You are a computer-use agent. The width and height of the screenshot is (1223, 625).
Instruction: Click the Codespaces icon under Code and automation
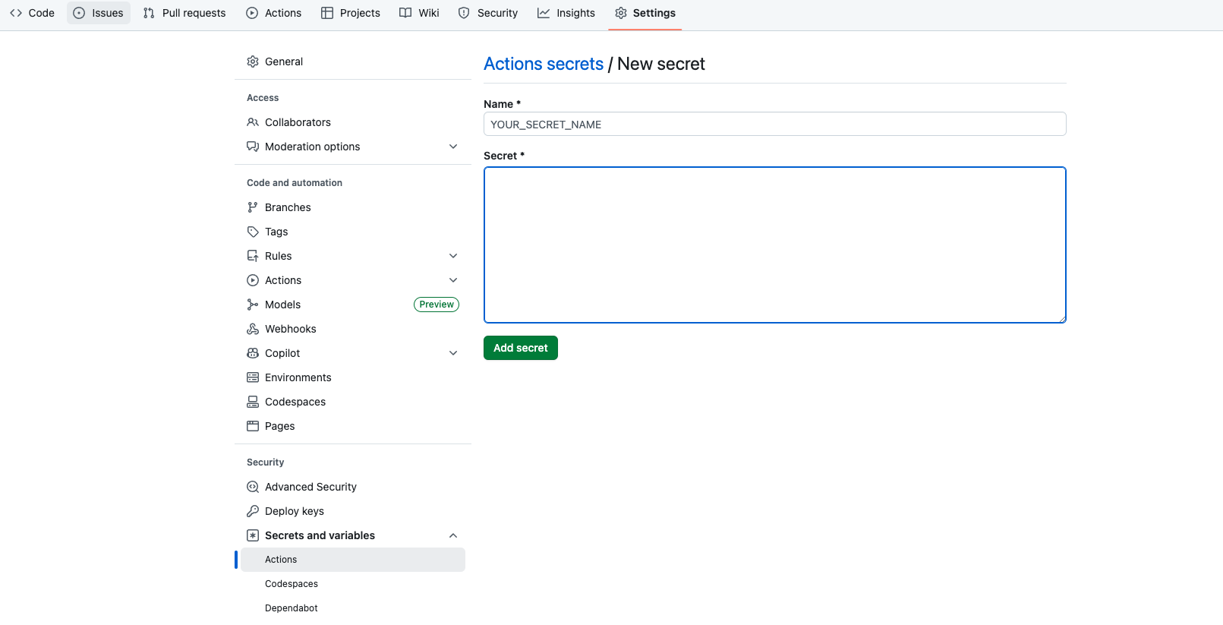coord(253,402)
